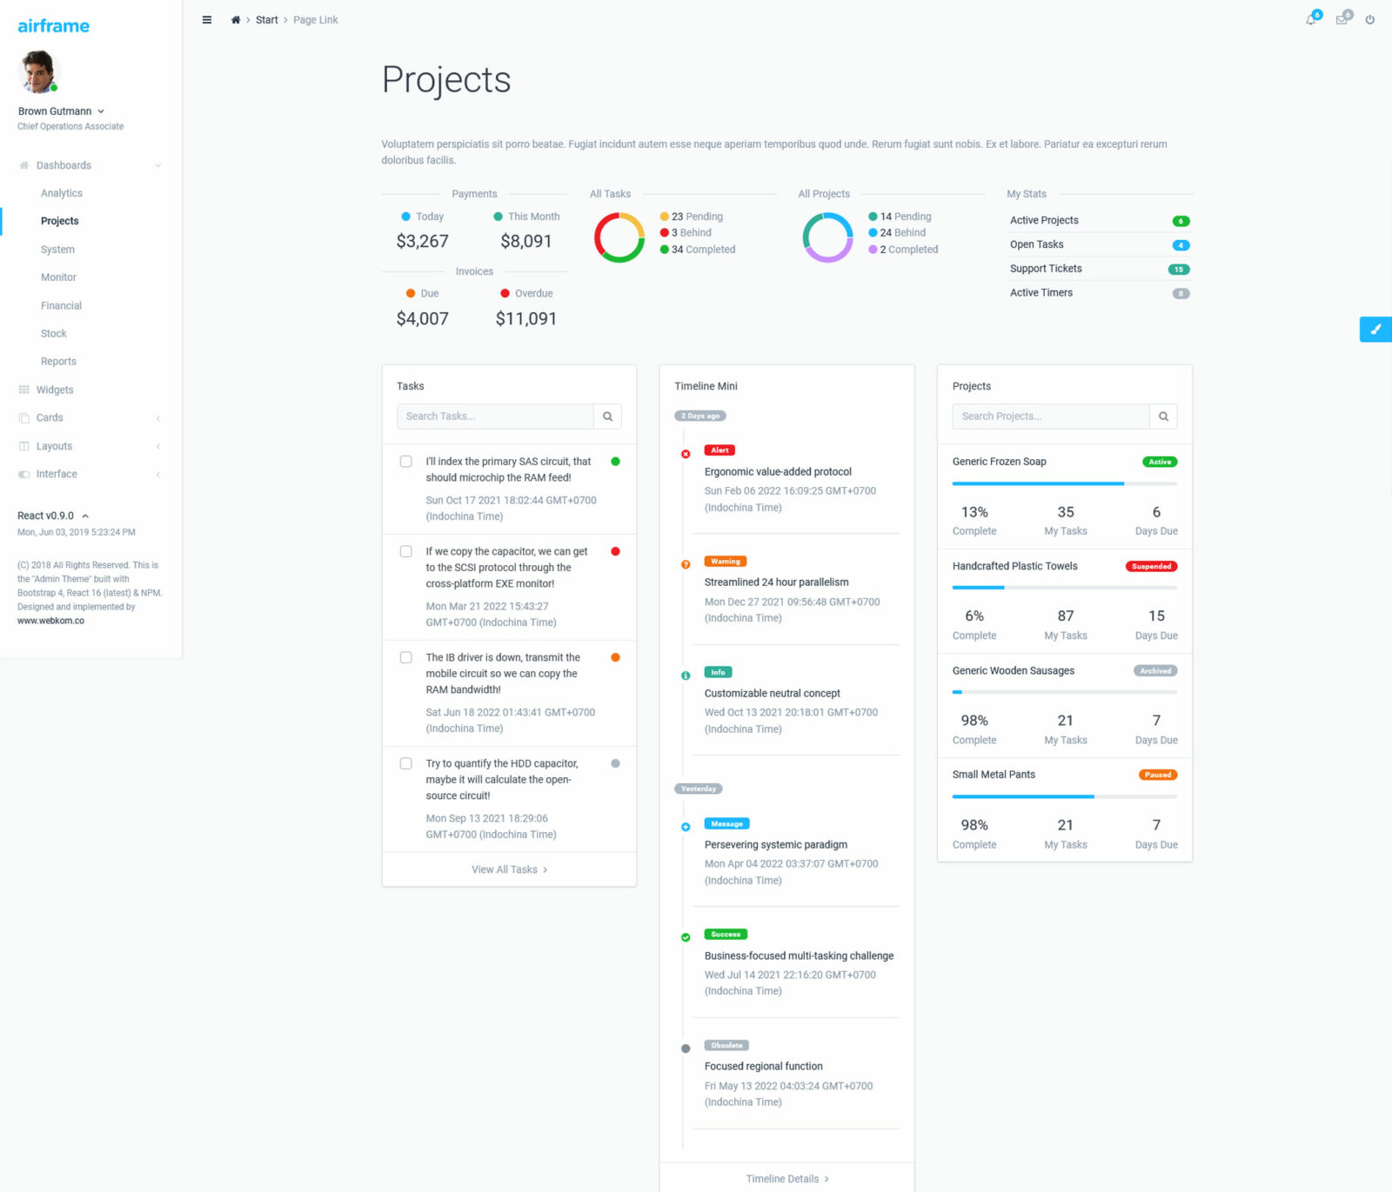
Task: Click the View All Tasks link
Action: tap(509, 869)
